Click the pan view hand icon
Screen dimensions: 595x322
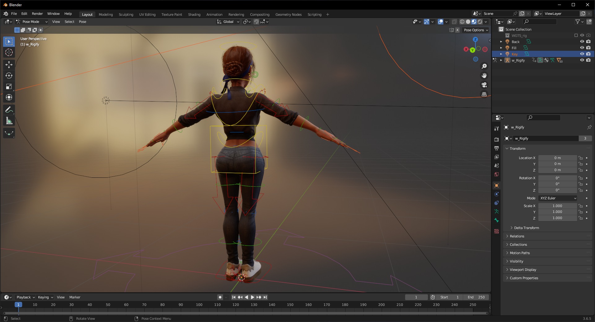click(484, 76)
